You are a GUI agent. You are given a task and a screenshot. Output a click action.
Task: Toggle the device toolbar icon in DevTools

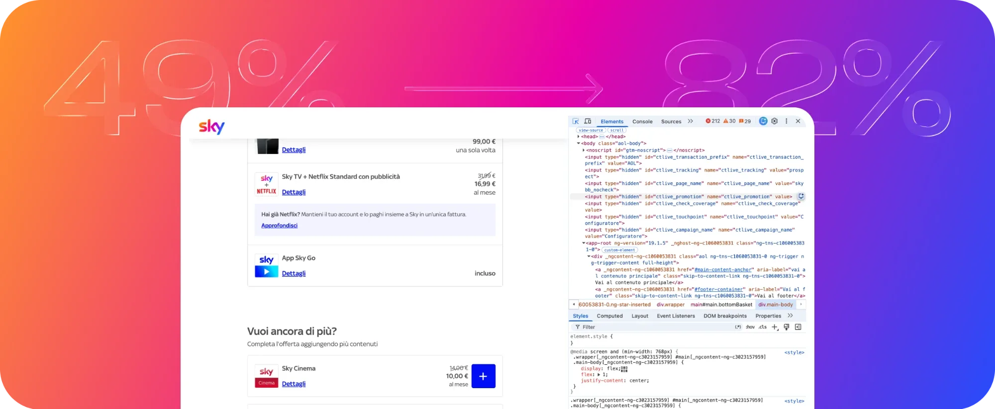588,121
